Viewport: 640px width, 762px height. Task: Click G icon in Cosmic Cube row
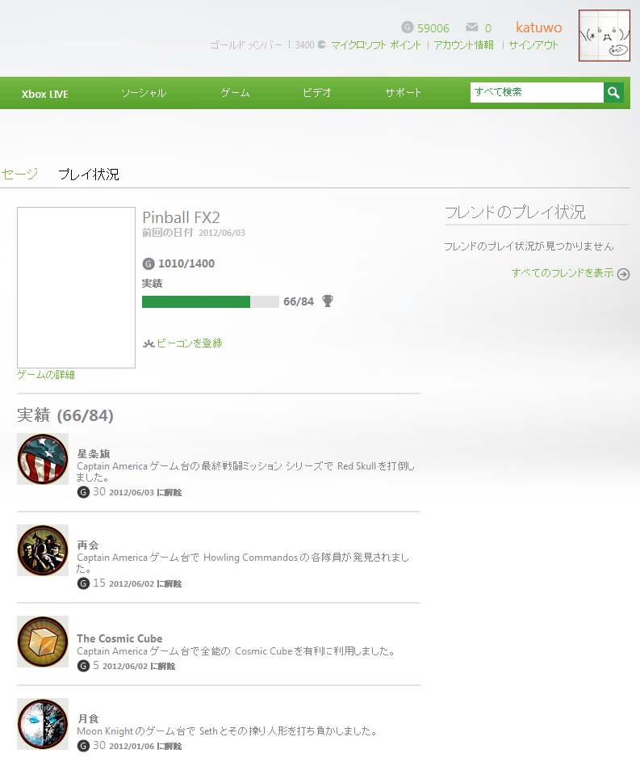click(x=83, y=666)
